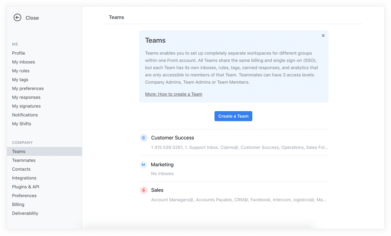This screenshot has height=236, width=391.
Task: Open My inboxes in sidebar
Action: pyautogui.click(x=23, y=62)
